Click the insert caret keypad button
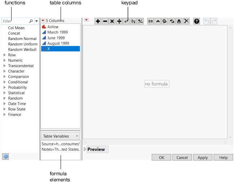 (158, 21)
